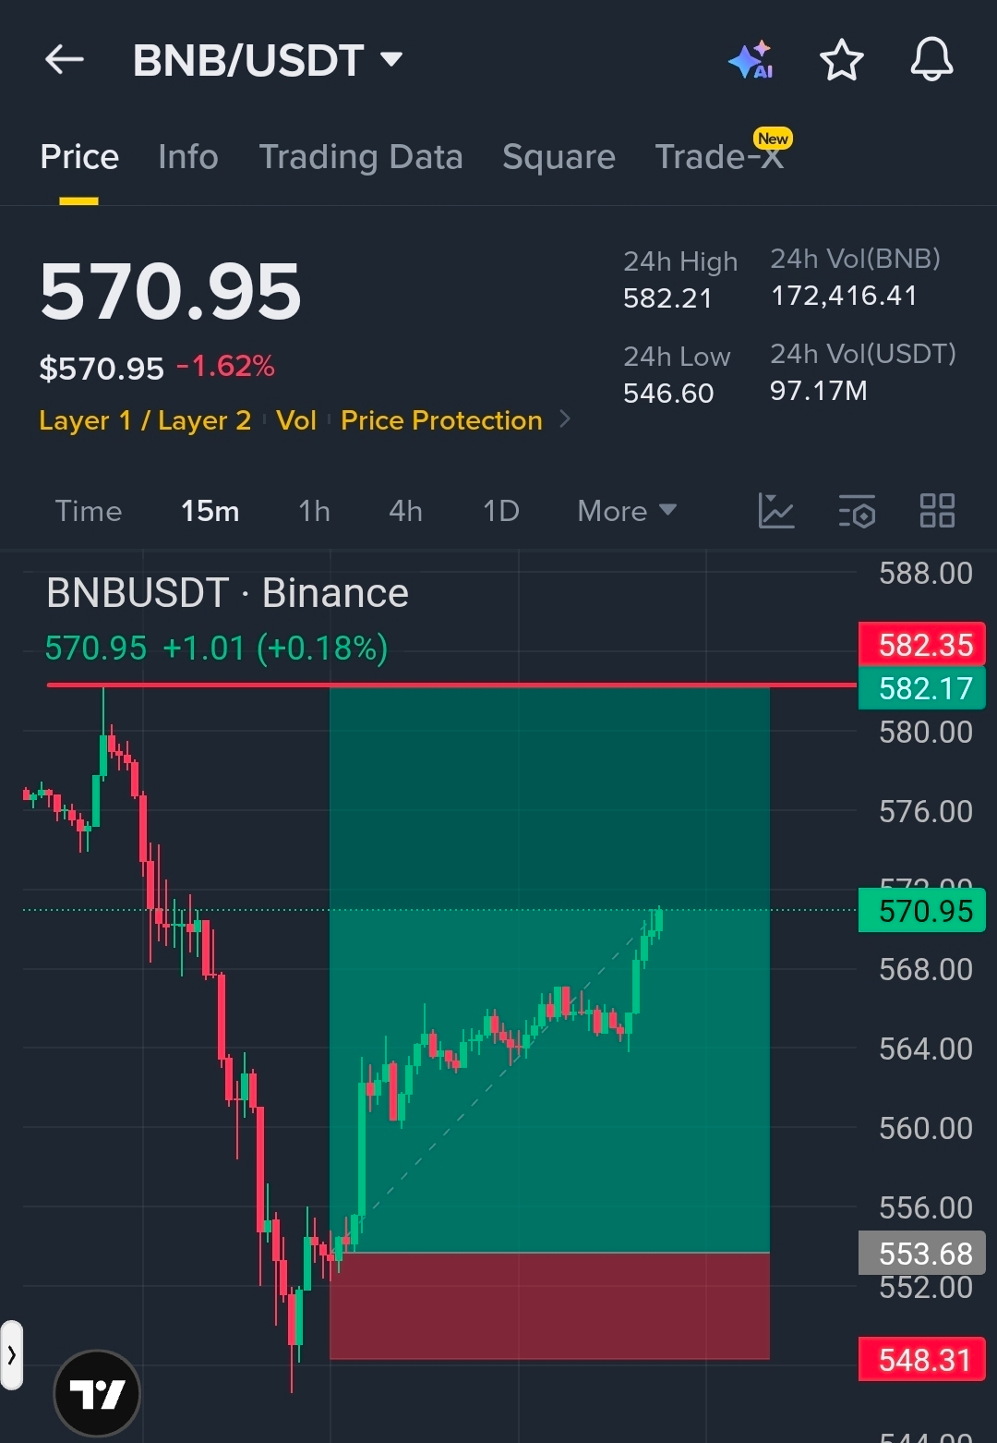Viewport: 997px width, 1443px height.
Task: Tap the $570.95 dollar price text
Action: (102, 369)
